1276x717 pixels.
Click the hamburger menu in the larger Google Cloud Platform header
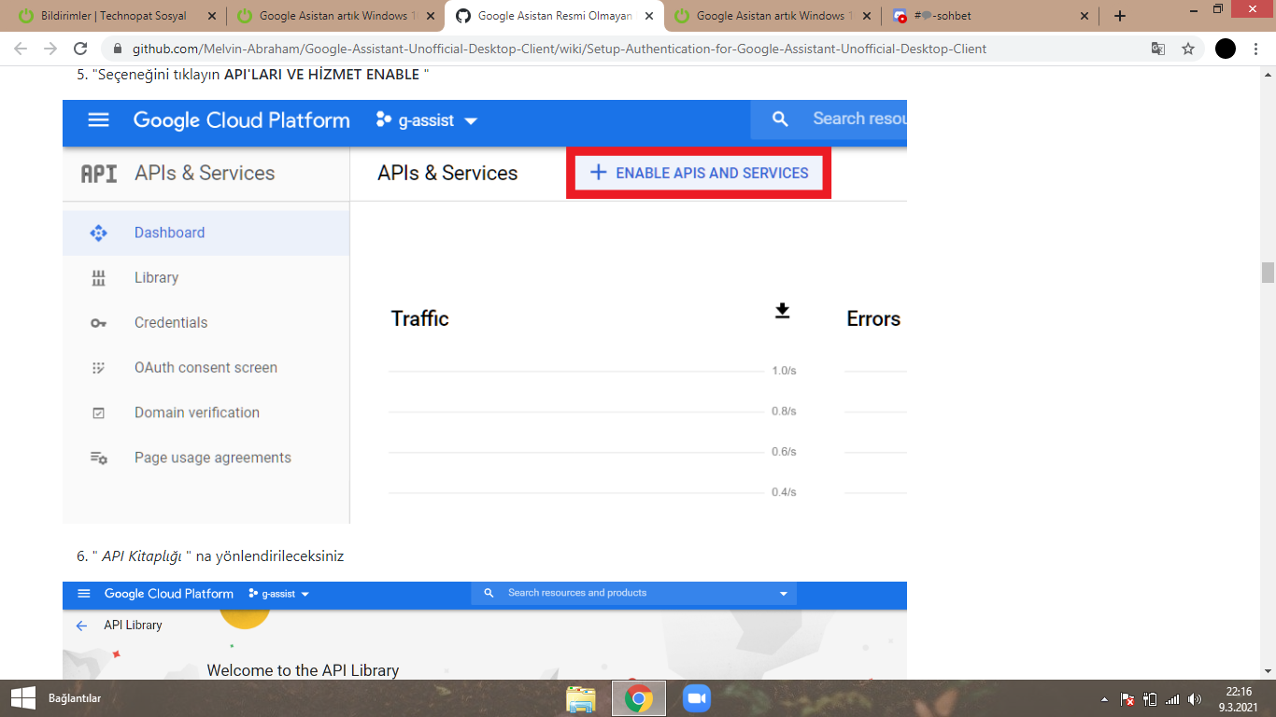[98, 120]
